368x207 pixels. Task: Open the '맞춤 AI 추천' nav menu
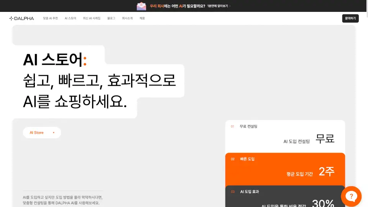[50, 18]
